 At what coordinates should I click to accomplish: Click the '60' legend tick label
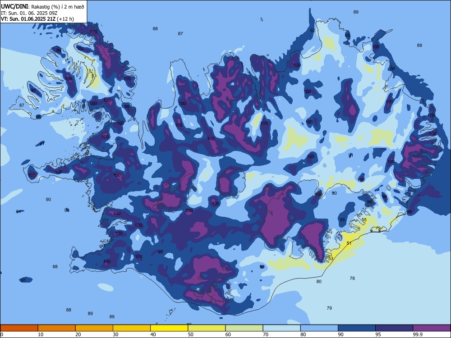click(x=228, y=334)
